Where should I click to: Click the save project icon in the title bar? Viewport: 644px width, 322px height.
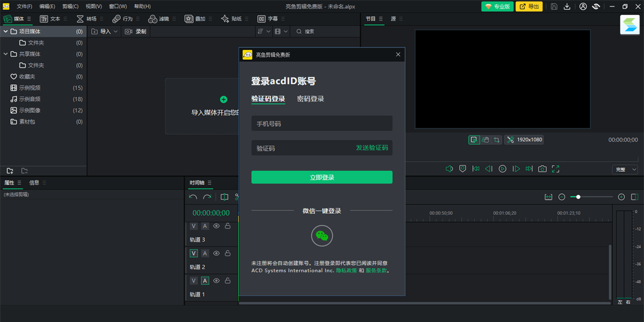554,6
